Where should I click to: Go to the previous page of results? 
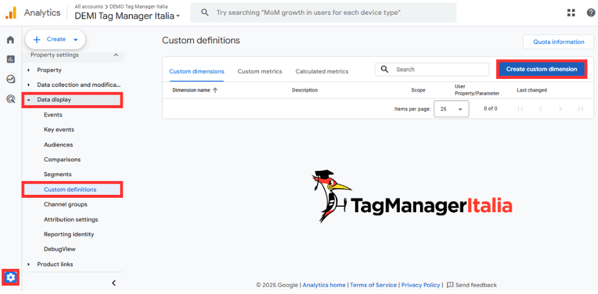coord(541,109)
